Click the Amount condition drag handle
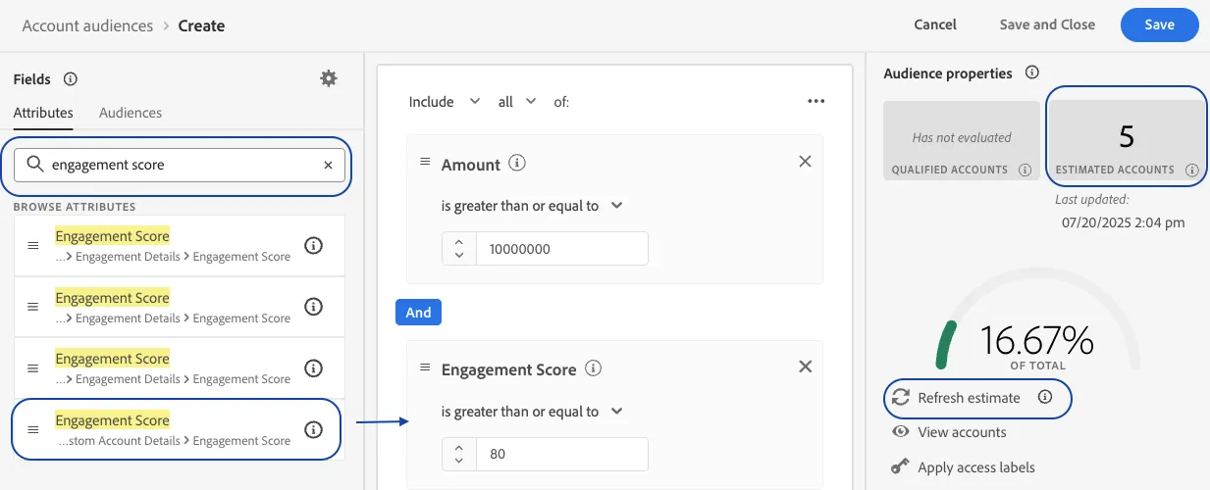Screen dimensions: 1210x490 [x=425, y=162]
